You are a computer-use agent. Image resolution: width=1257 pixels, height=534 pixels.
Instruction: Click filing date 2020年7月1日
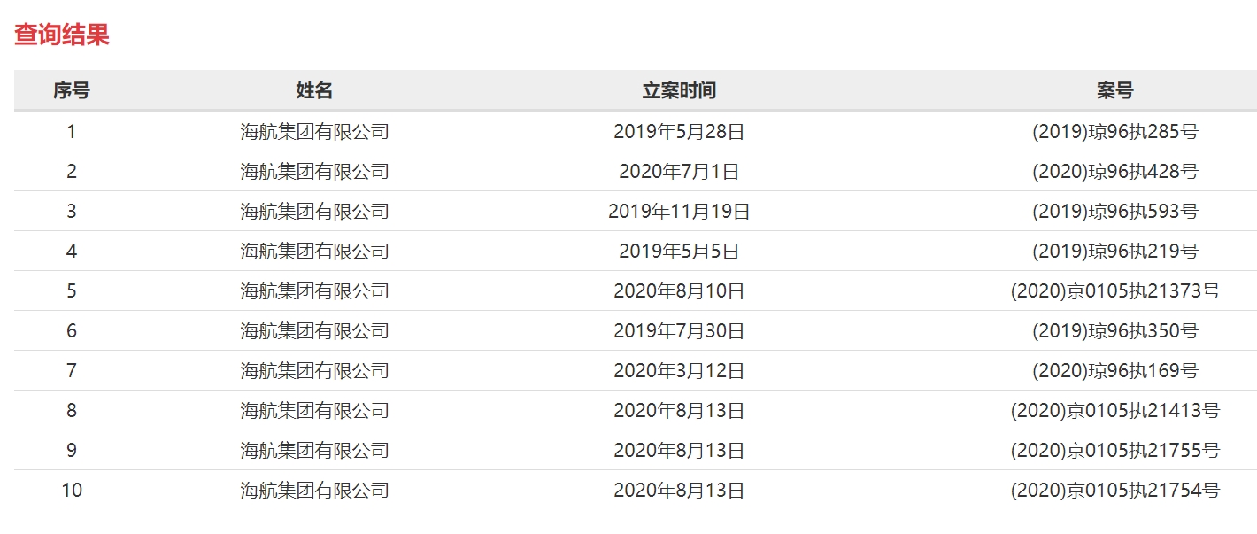pyautogui.click(x=679, y=172)
